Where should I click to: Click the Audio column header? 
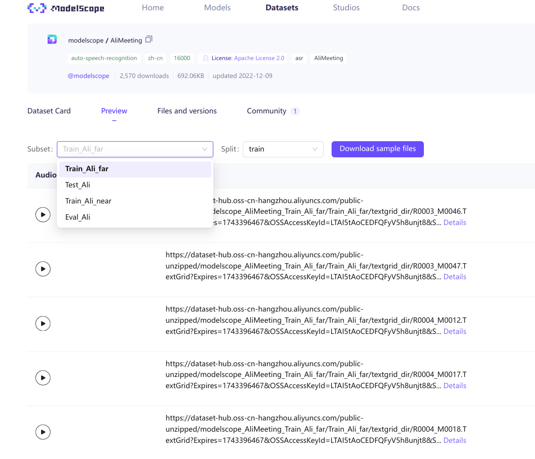(46, 175)
